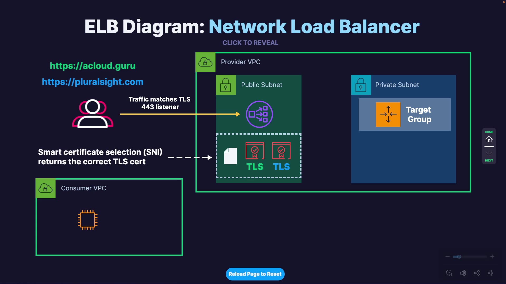This screenshot has width=506, height=284.
Task: Zoom in with the plus button
Action: pos(492,256)
